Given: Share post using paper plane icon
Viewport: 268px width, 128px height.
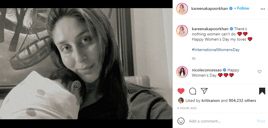Looking at the screenshot, I should pyautogui.click(x=204, y=91).
